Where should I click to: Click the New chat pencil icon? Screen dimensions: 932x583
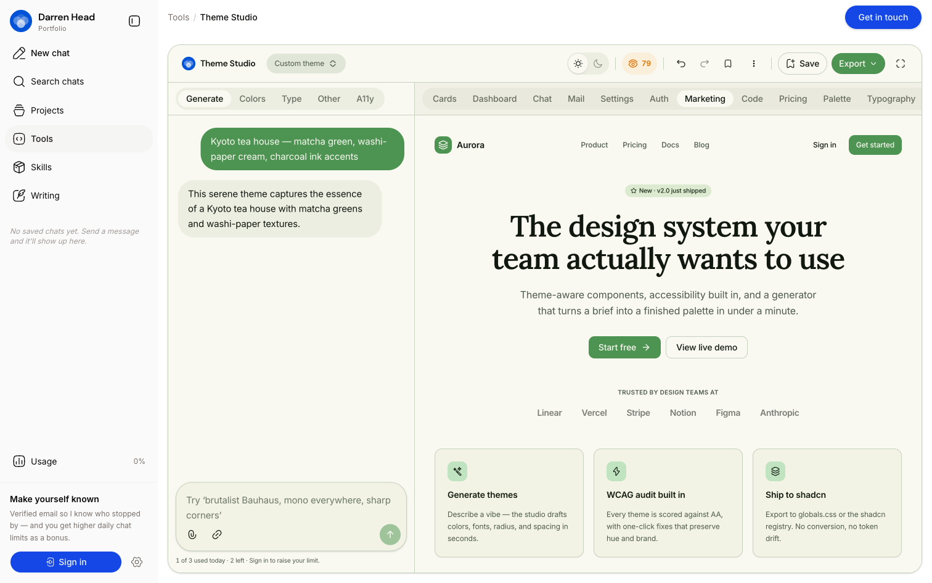coord(19,53)
